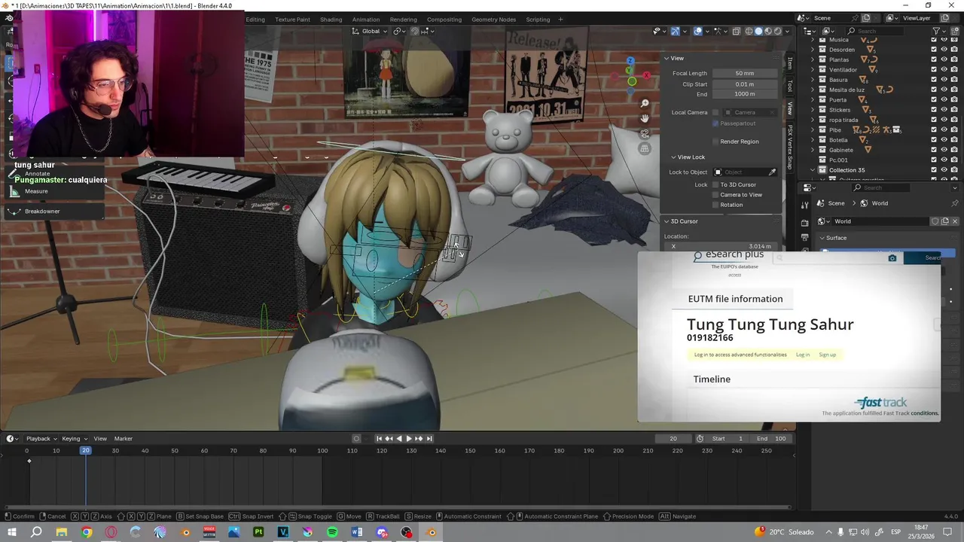The width and height of the screenshot is (964, 542).
Task: Enable the Render Region checkbox
Action: click(x=715, y=142)
